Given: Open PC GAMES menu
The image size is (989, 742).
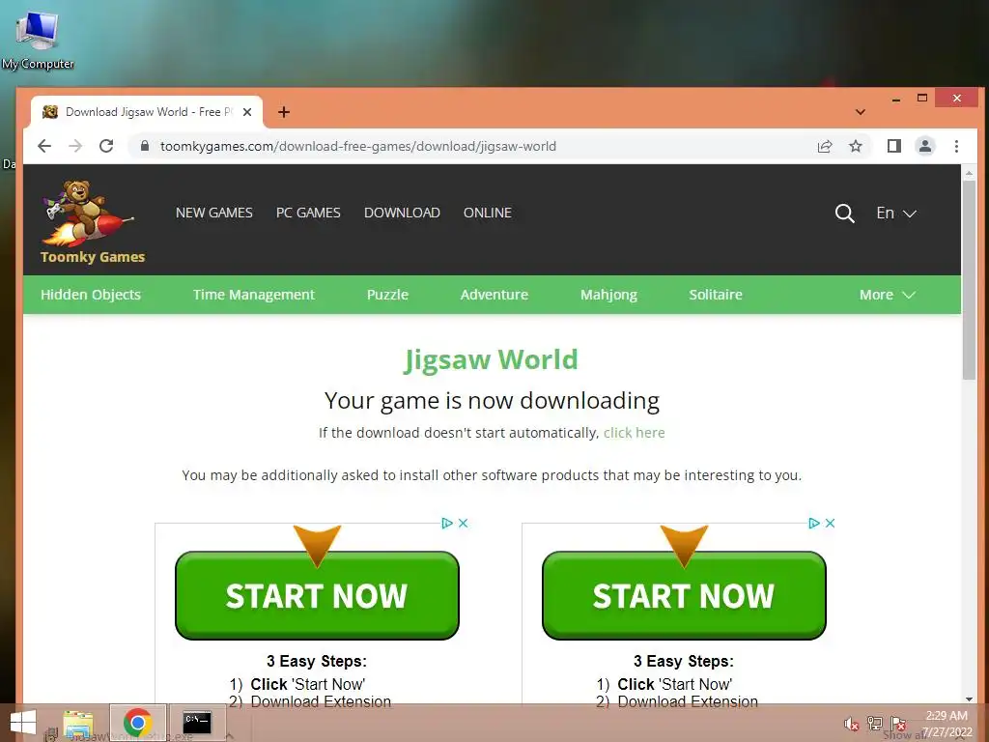Looking at the screenshot, I should 308,213.
